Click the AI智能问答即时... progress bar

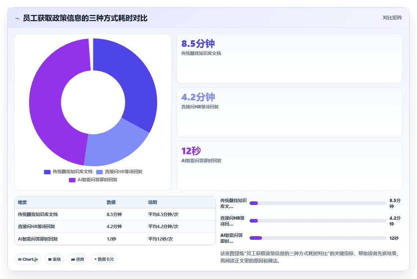318,238
